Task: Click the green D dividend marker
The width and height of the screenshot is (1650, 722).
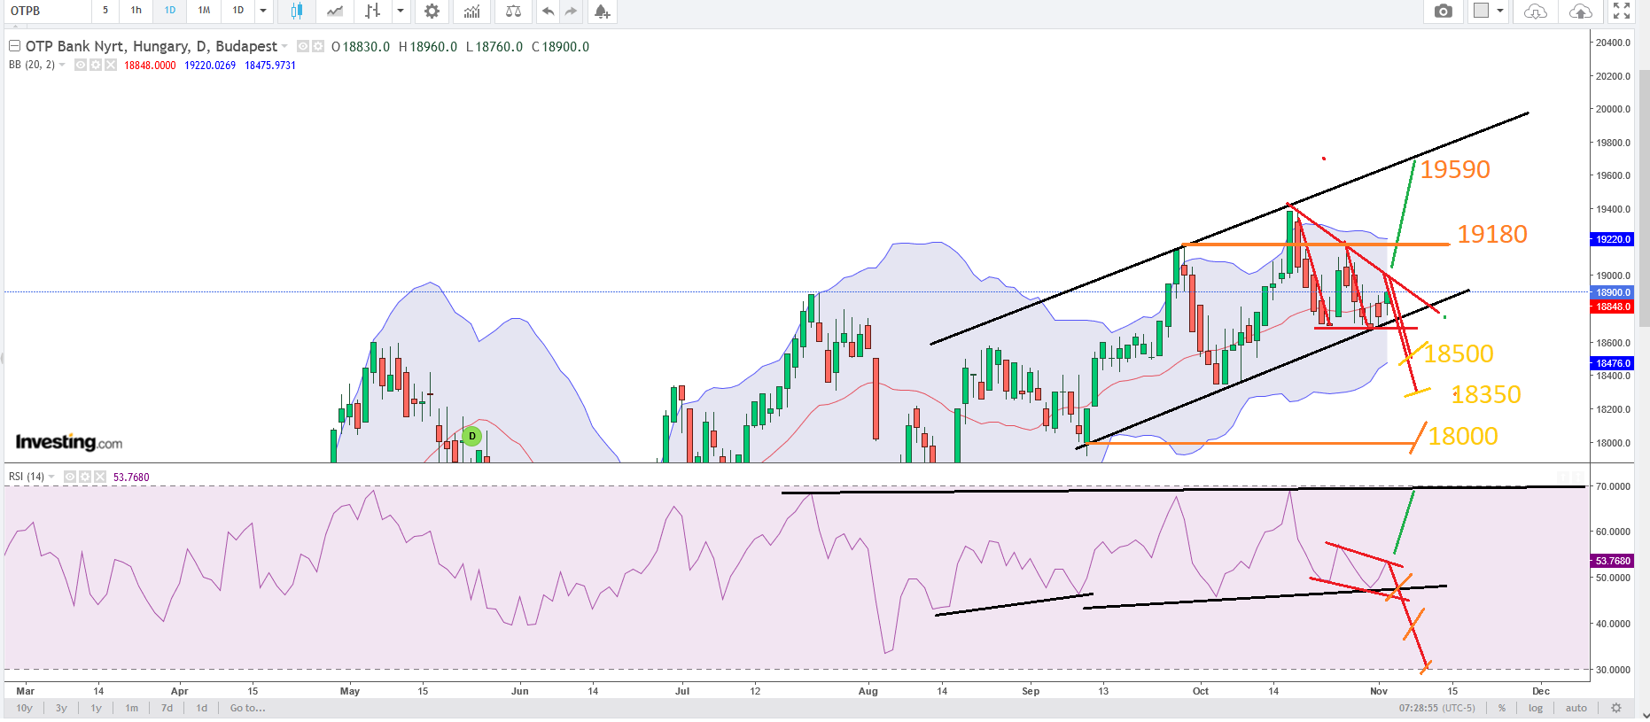Action: coord(472,436)
